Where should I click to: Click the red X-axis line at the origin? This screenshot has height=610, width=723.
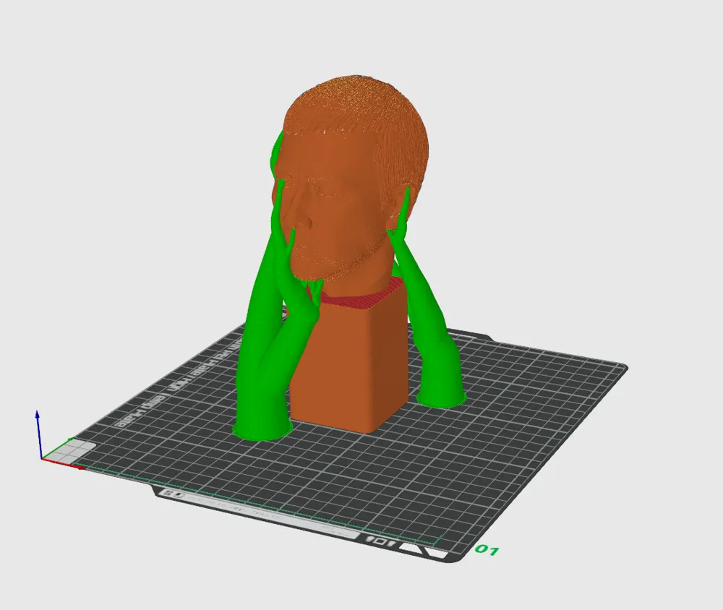click(x=61, y=463)
